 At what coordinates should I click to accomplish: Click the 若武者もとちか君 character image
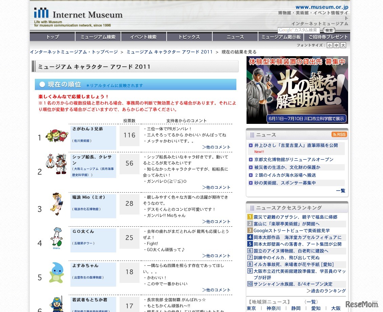57,304
